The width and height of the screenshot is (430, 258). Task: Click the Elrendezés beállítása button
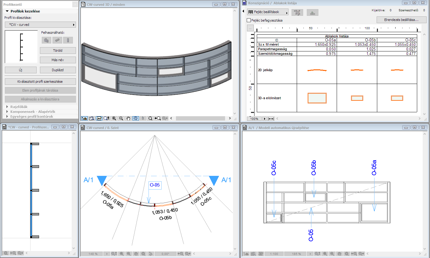point(402,20)
